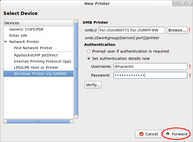Click the horizontal scrollbar right arrow
The width and height of the screenshot is (193, 142).
tap(72, 122)
